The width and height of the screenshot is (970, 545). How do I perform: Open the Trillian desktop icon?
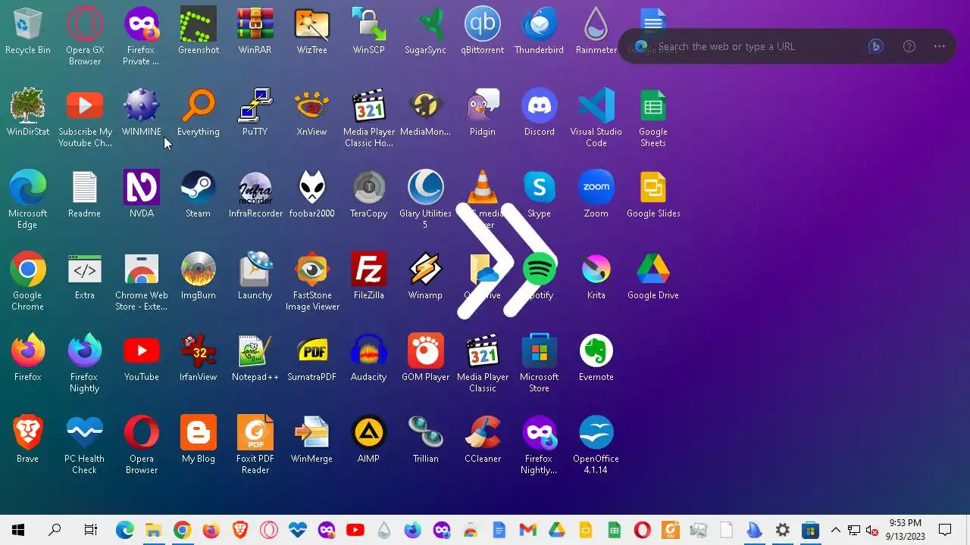(x=426, y=441)
